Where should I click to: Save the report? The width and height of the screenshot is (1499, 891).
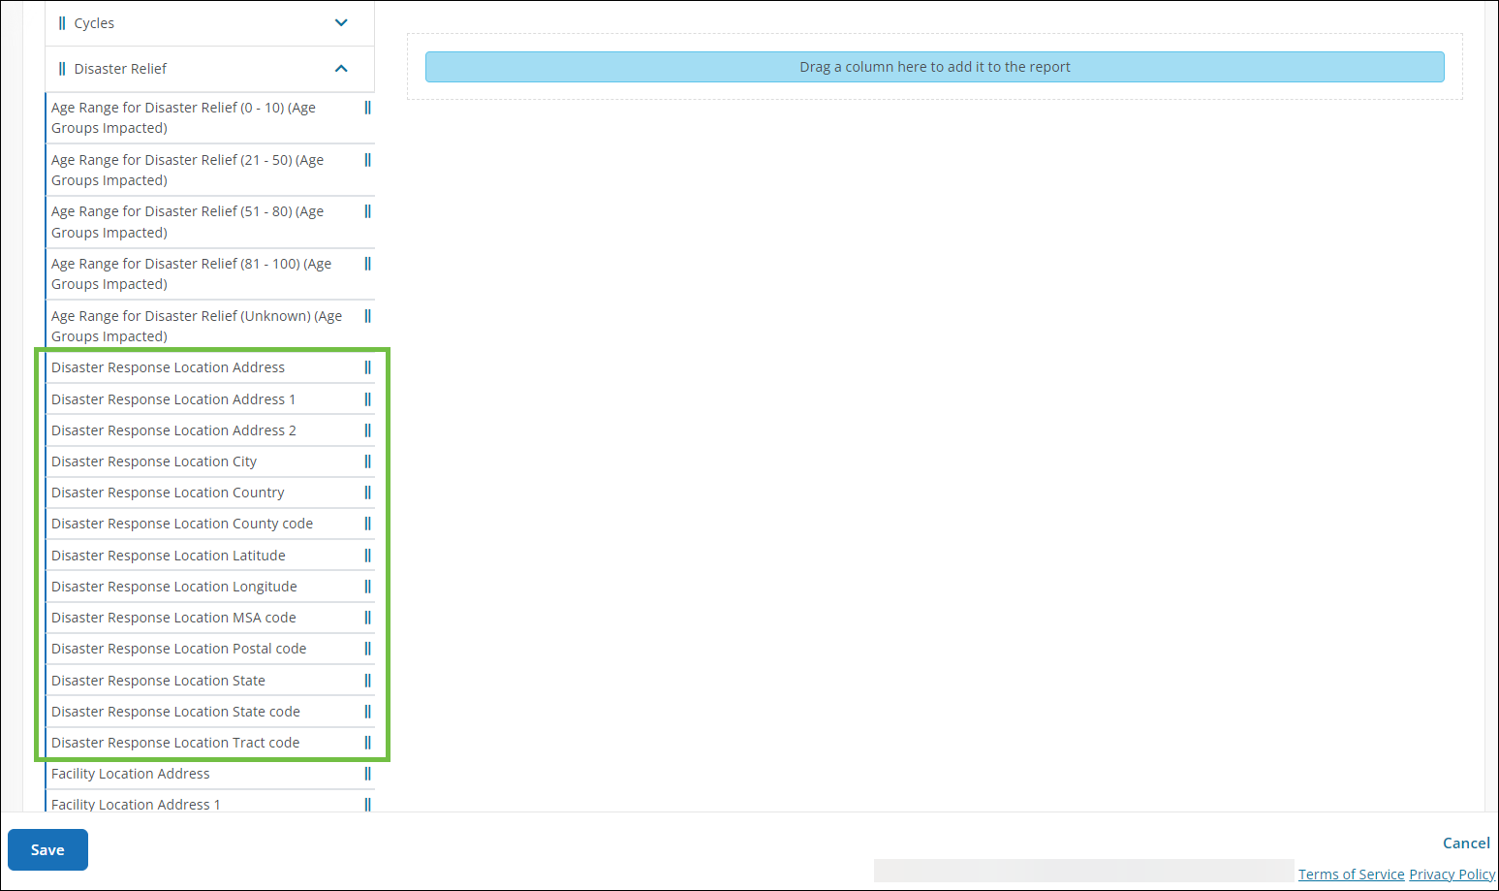[47, 850]
